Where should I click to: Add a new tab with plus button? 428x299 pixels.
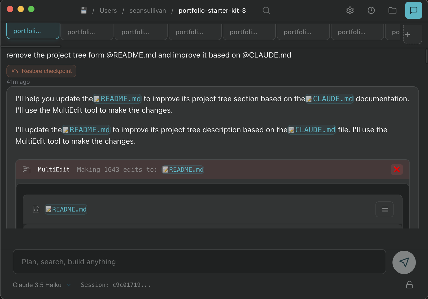(413, 34)
